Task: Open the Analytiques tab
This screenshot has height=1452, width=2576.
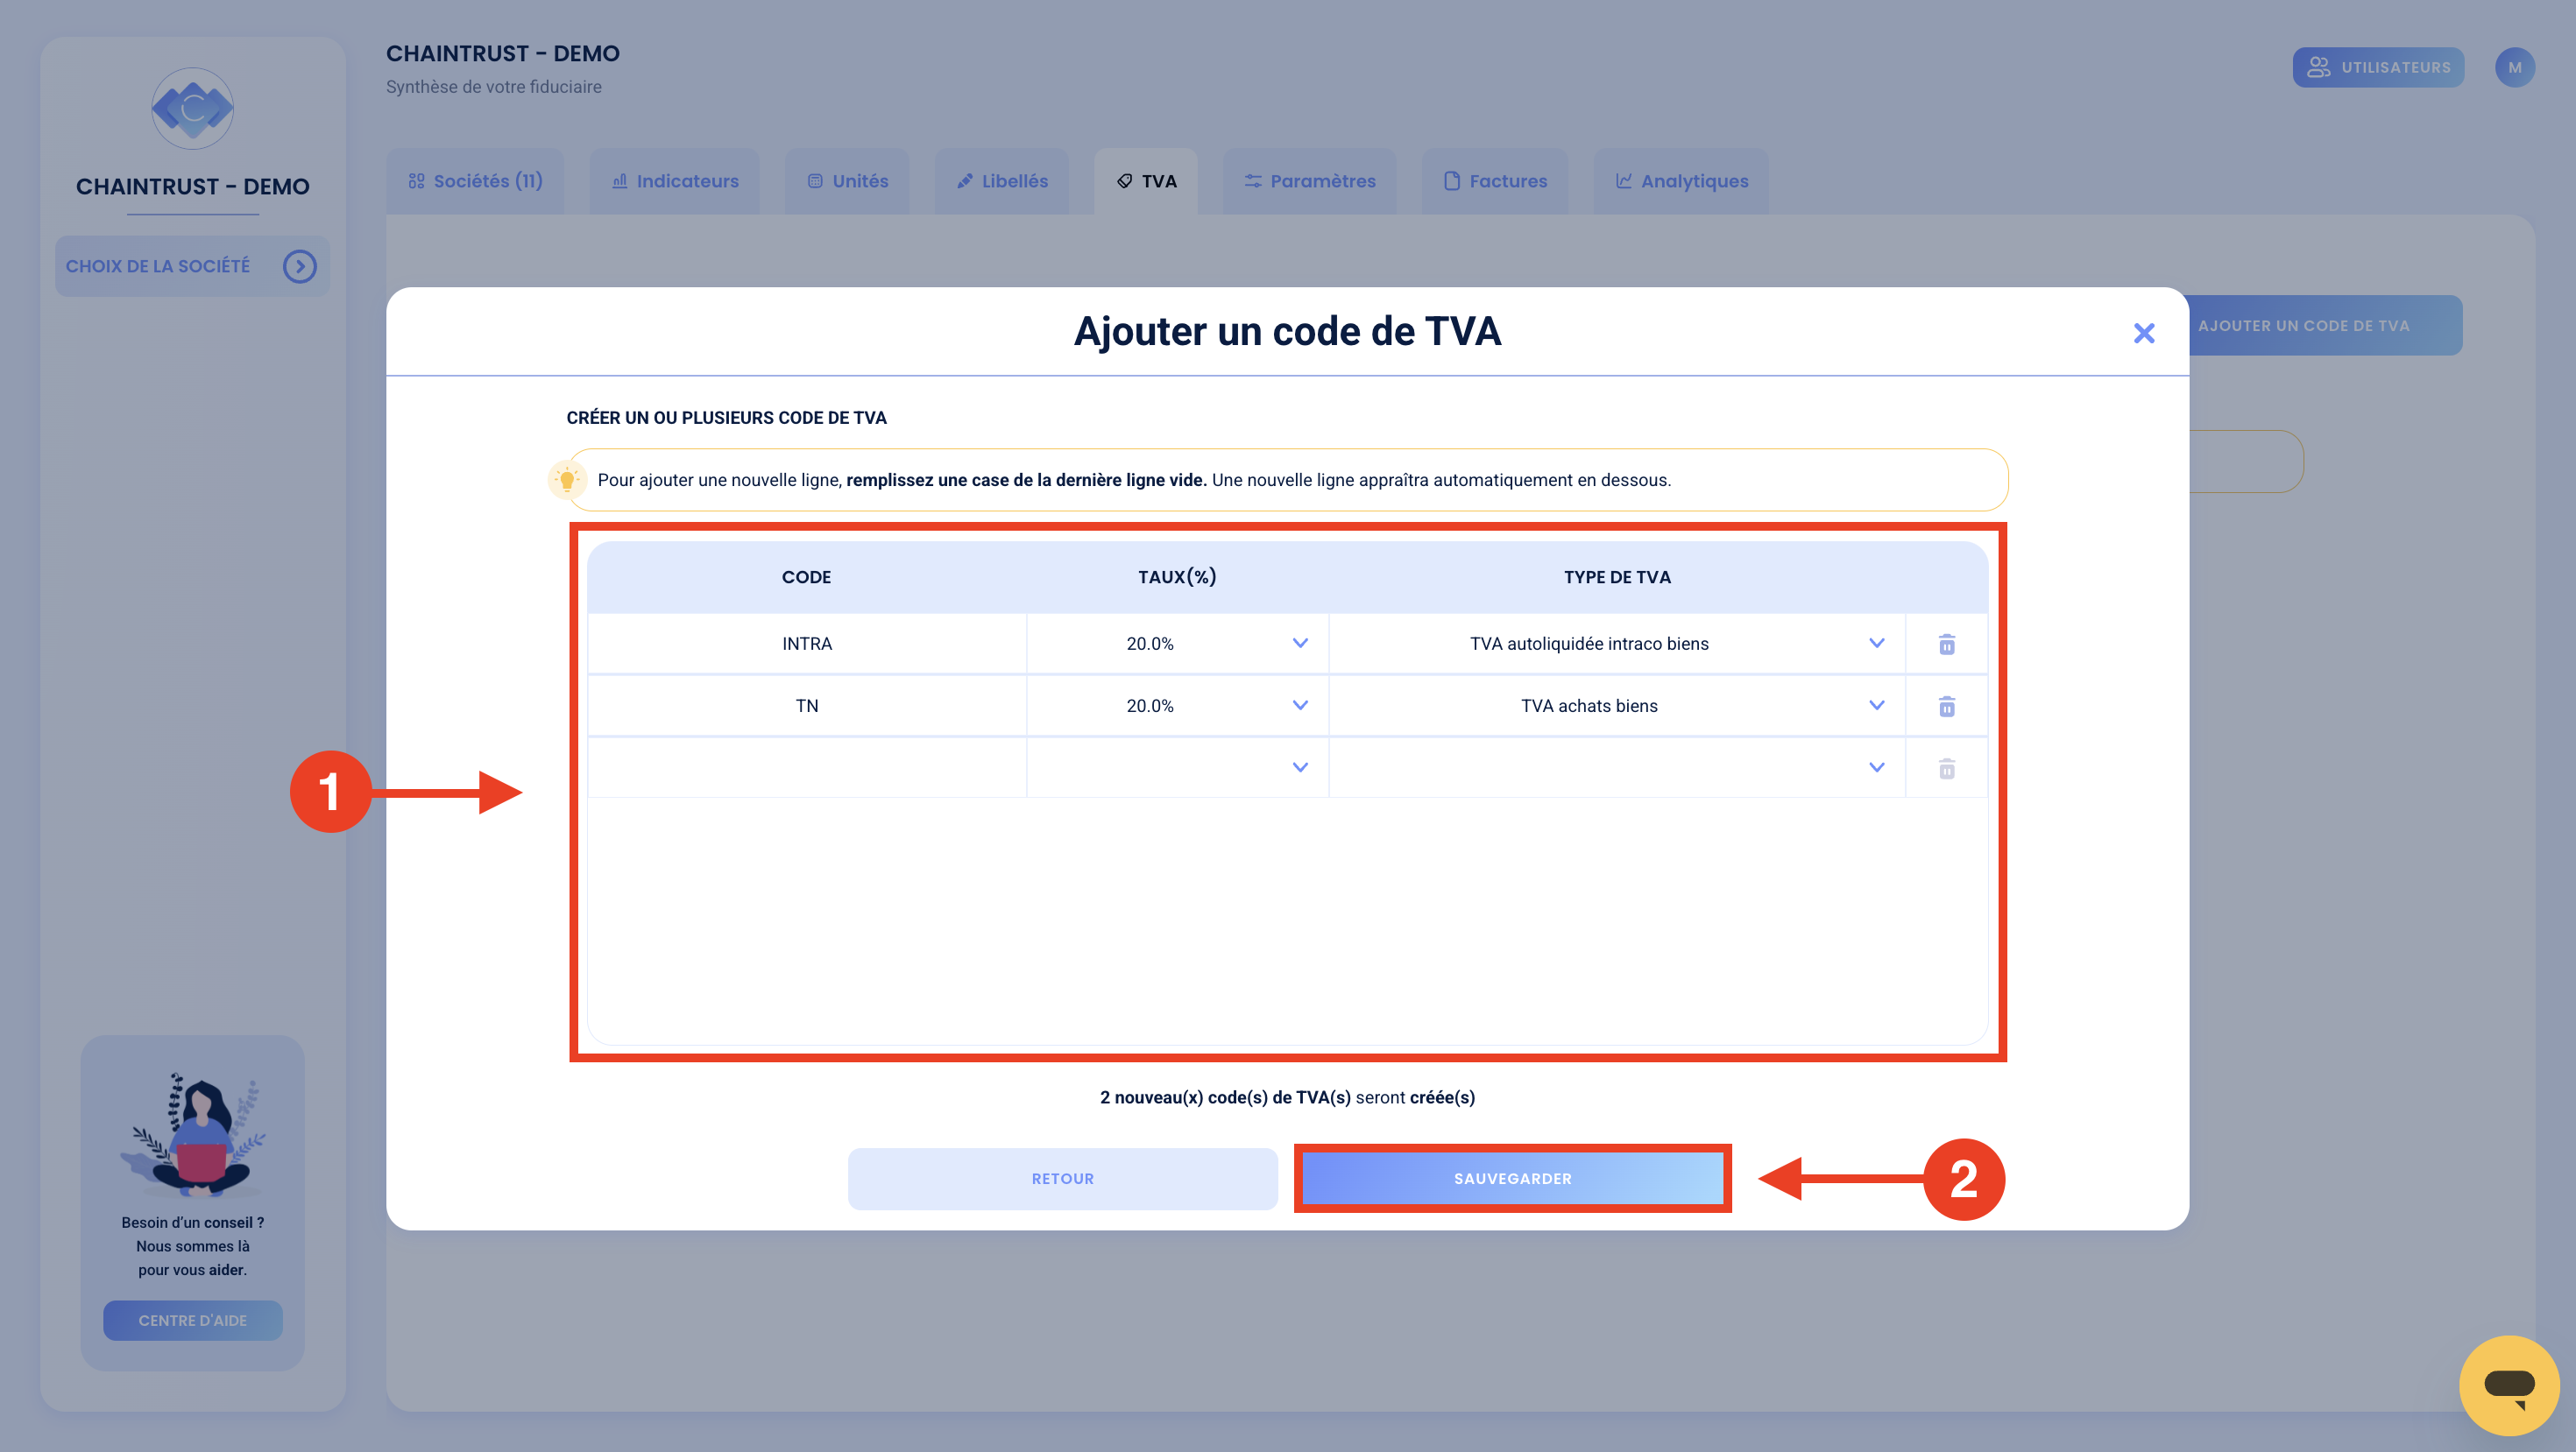Action: click(1681, 181)
